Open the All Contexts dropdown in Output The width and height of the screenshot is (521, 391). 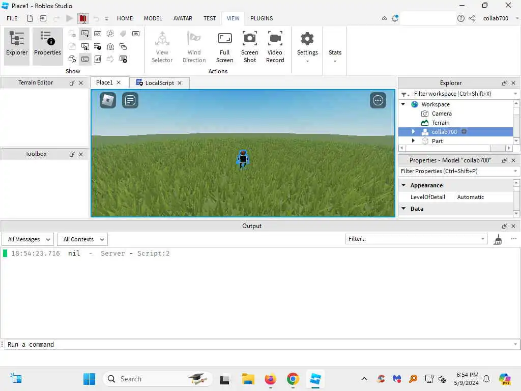click(82, 239)
